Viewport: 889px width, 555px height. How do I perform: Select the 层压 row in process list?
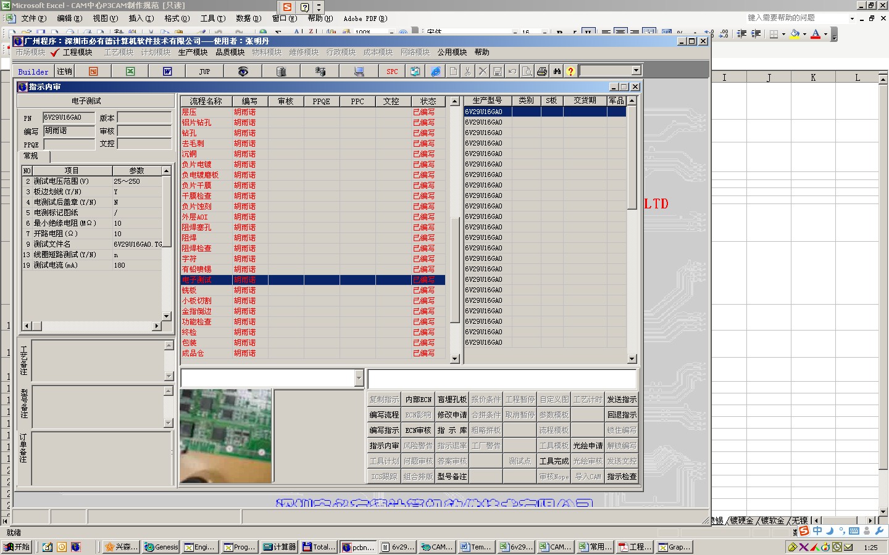(313, 112)
